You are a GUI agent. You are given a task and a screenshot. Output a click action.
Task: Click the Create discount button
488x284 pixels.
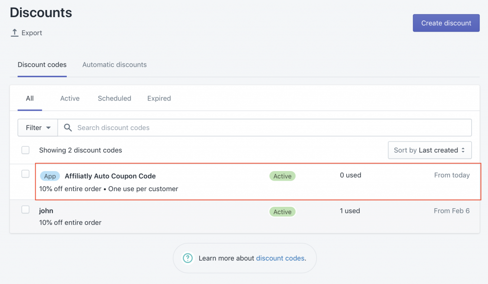(446, 23)
